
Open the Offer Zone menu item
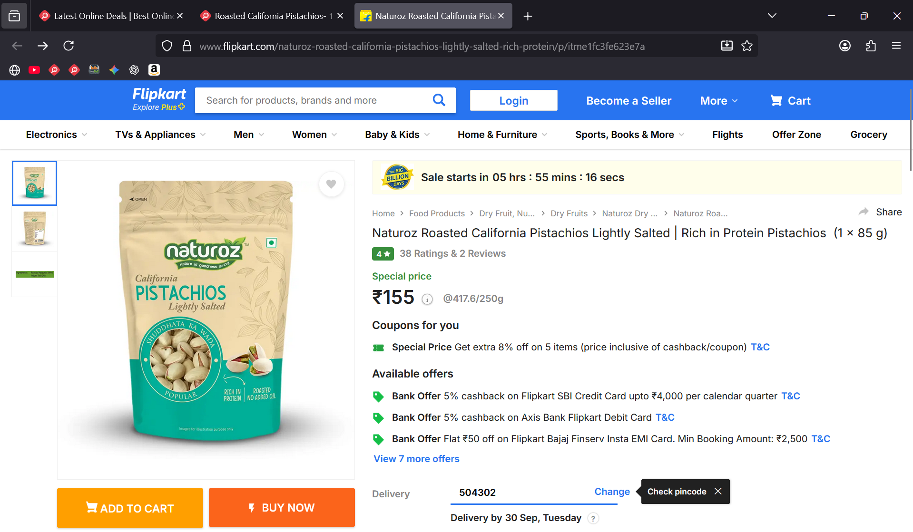pyautogui.click(x=796, y=135)
